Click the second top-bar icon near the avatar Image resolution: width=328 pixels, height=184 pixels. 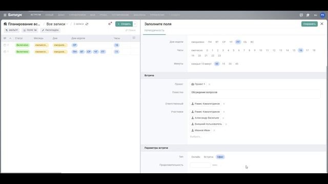tap(308, 15)
